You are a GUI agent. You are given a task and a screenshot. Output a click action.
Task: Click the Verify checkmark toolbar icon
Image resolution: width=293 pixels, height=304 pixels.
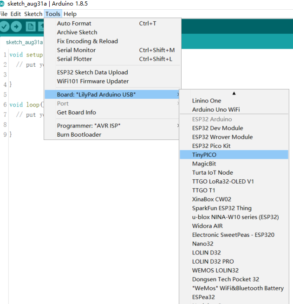[4, 26]
